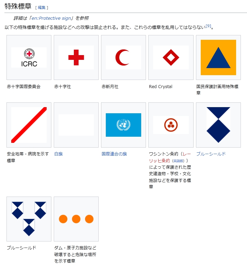Click the 編集 edit link

[42, 7]
